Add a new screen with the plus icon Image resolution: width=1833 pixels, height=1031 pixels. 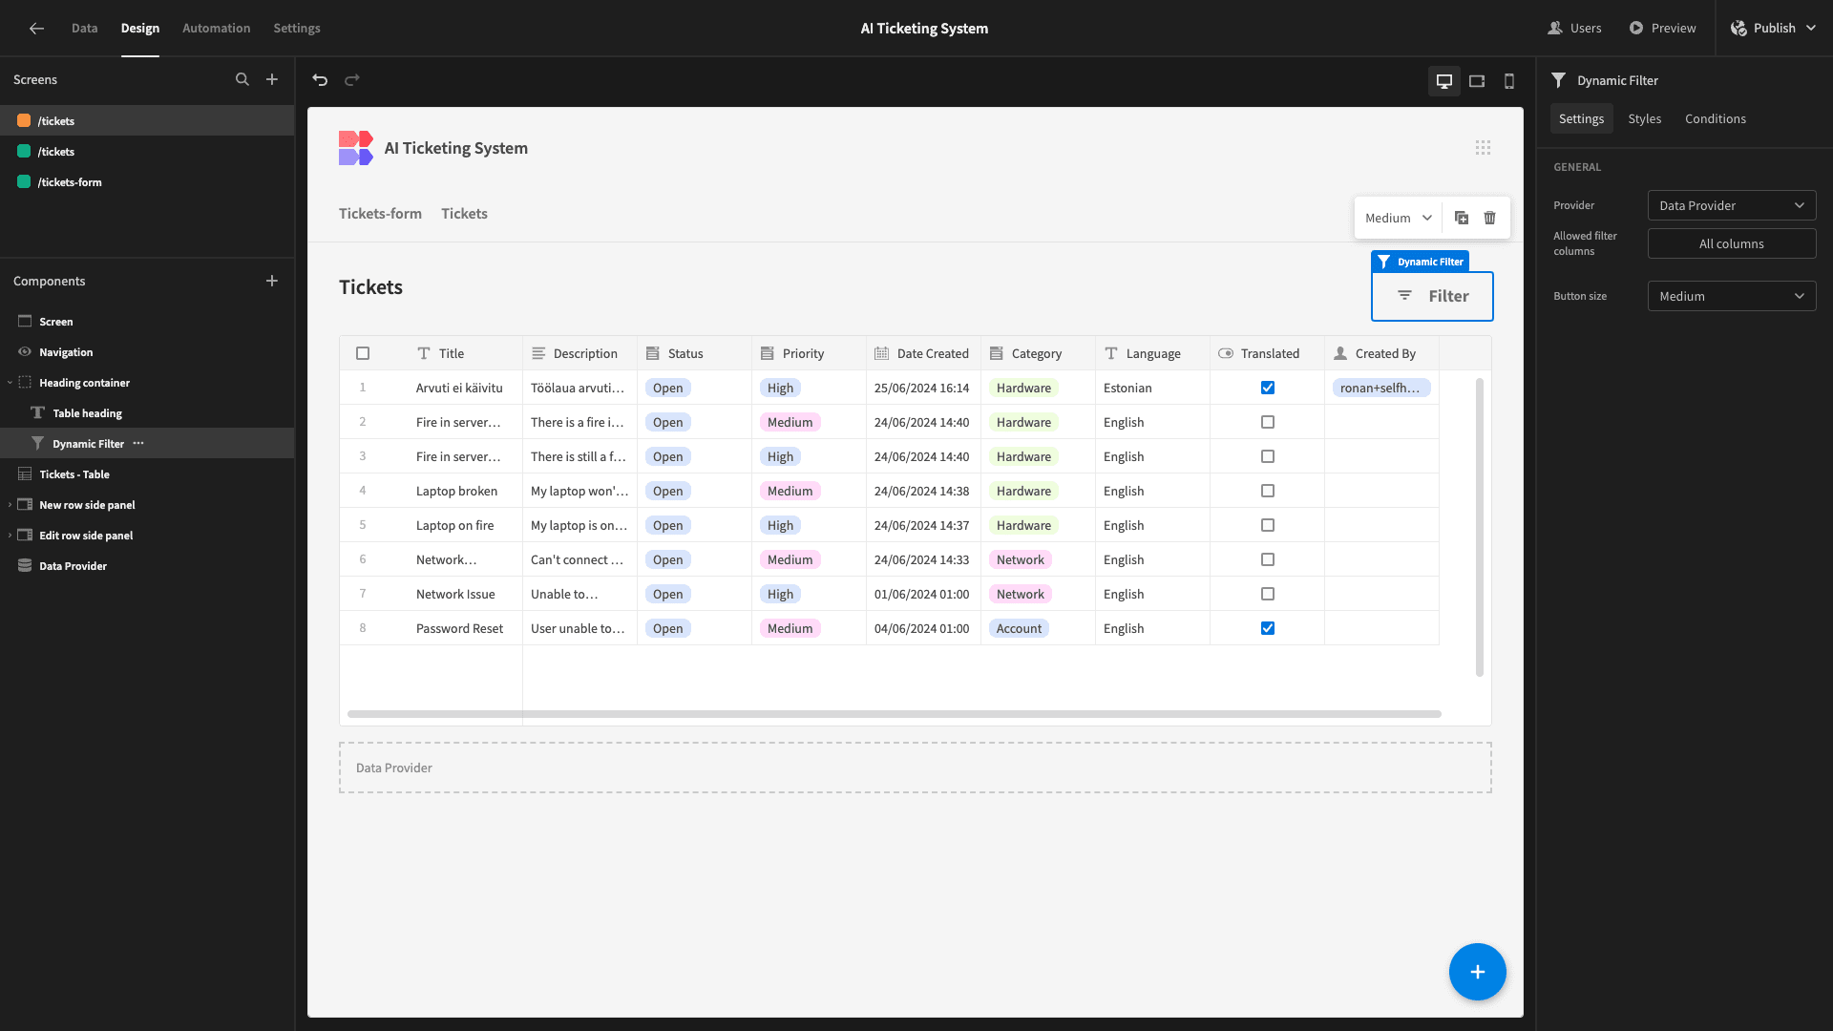(272, 80)
